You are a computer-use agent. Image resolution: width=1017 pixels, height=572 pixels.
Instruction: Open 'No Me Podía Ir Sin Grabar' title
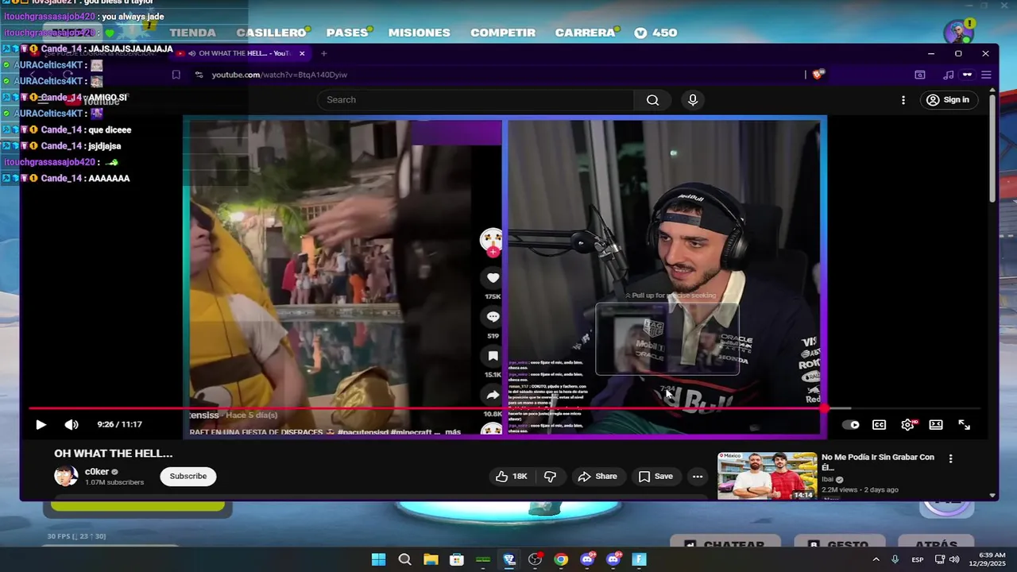point(878,462)
